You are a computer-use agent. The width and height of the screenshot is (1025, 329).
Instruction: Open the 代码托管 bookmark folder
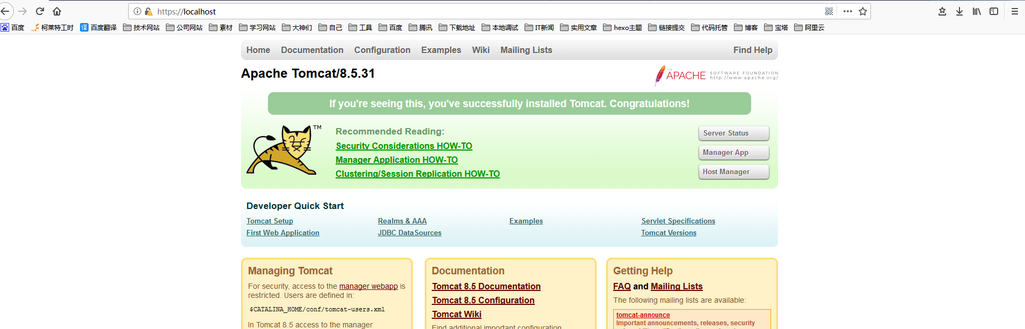point(709,27)
